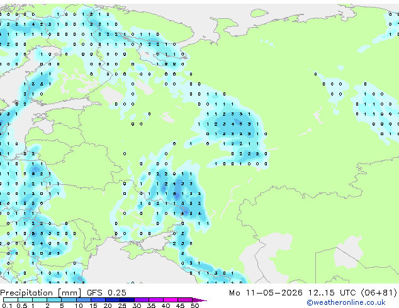Click the above-50 mm arrow tip of legend

point(199,300)
